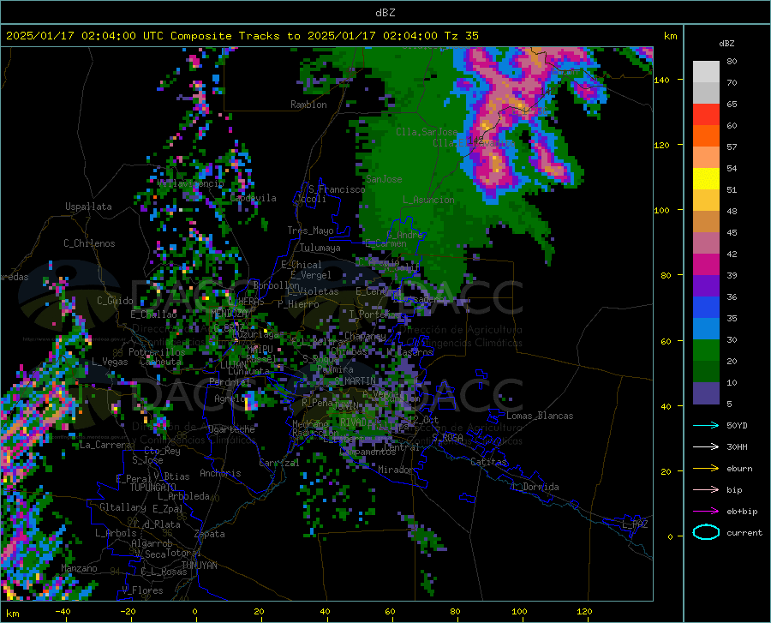Click the orange eburn arrow legend icon
This screenshot has width=771, height=623.
(x=706, y=469)
